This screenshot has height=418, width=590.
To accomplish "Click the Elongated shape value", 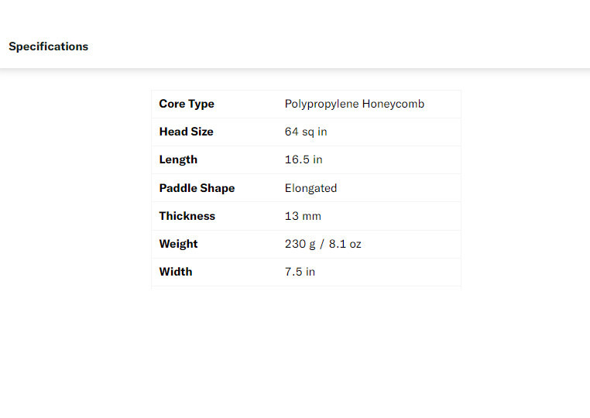I will [x=310, y=188].
